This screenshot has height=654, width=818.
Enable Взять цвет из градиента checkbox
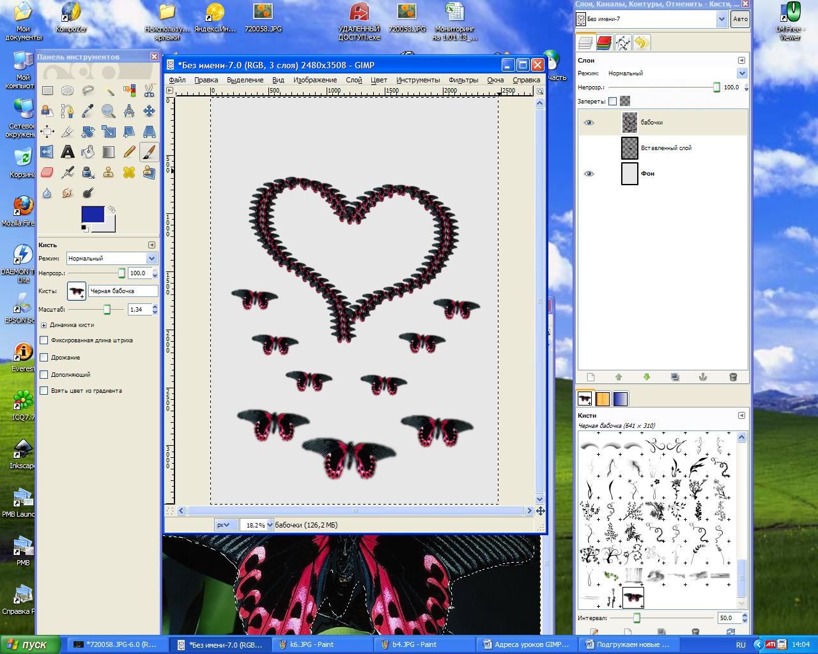[44, 390]
